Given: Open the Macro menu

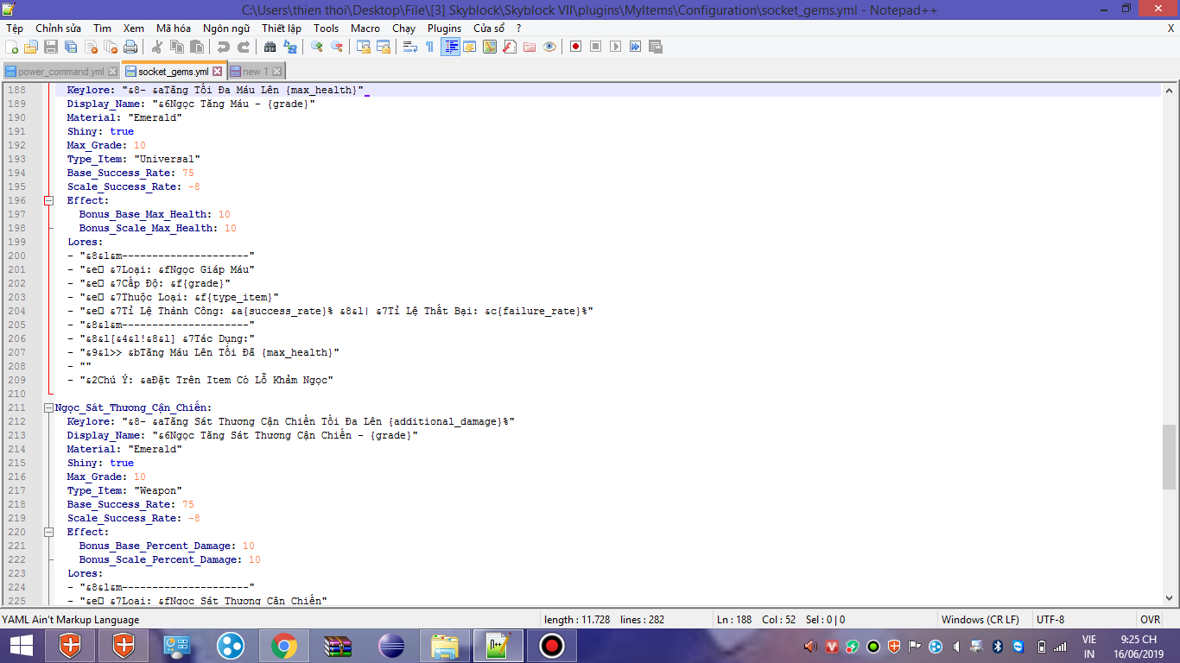Looking at the screenshot, I should 365,28.
